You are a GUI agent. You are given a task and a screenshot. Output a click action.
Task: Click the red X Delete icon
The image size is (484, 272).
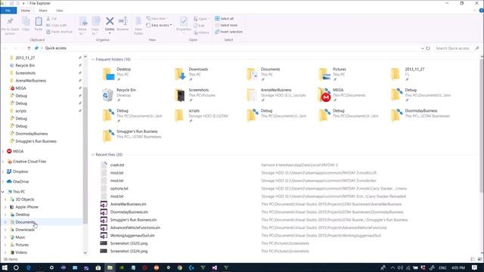pos(110,21)
